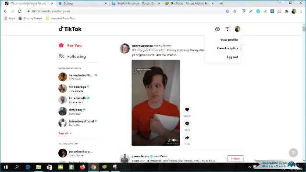Open Getting Started bookmark
The image size is (306, 172).
tap(30, 18)
